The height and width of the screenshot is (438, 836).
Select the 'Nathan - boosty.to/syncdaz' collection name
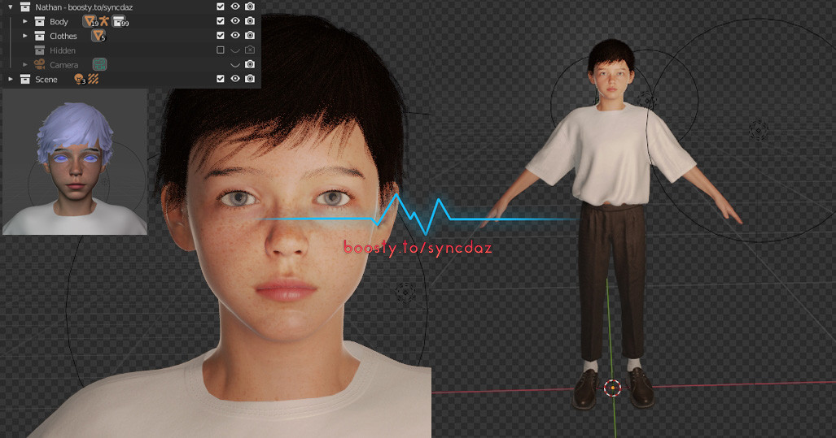pyautogui.click(x=84, y=7)
